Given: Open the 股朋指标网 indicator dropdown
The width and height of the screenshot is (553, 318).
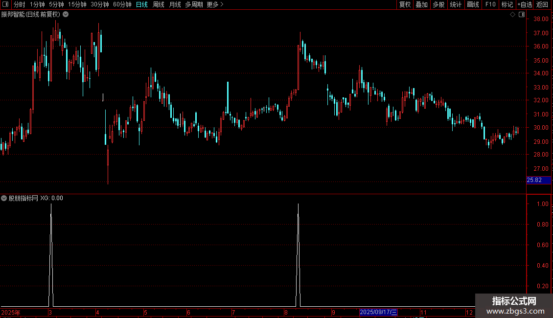Looking at the screenshot, I should 4,198.
